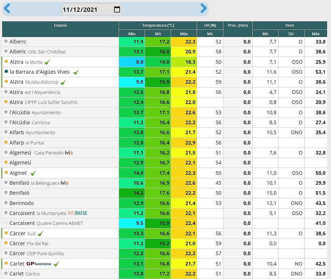Screen dimensions: 331x279
Task: Click the orange dot for Càrcer Pla del Rei
Action: [6, 243]
